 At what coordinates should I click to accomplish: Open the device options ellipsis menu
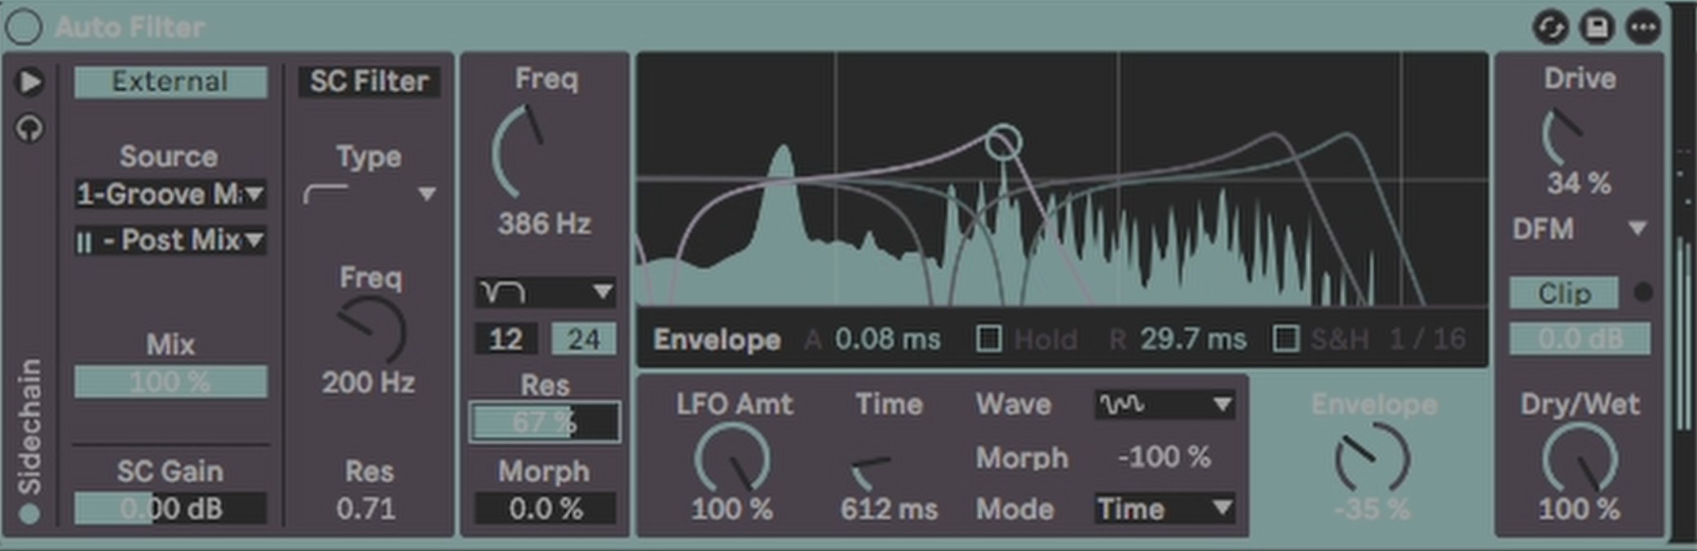(x=1642, y=27)
